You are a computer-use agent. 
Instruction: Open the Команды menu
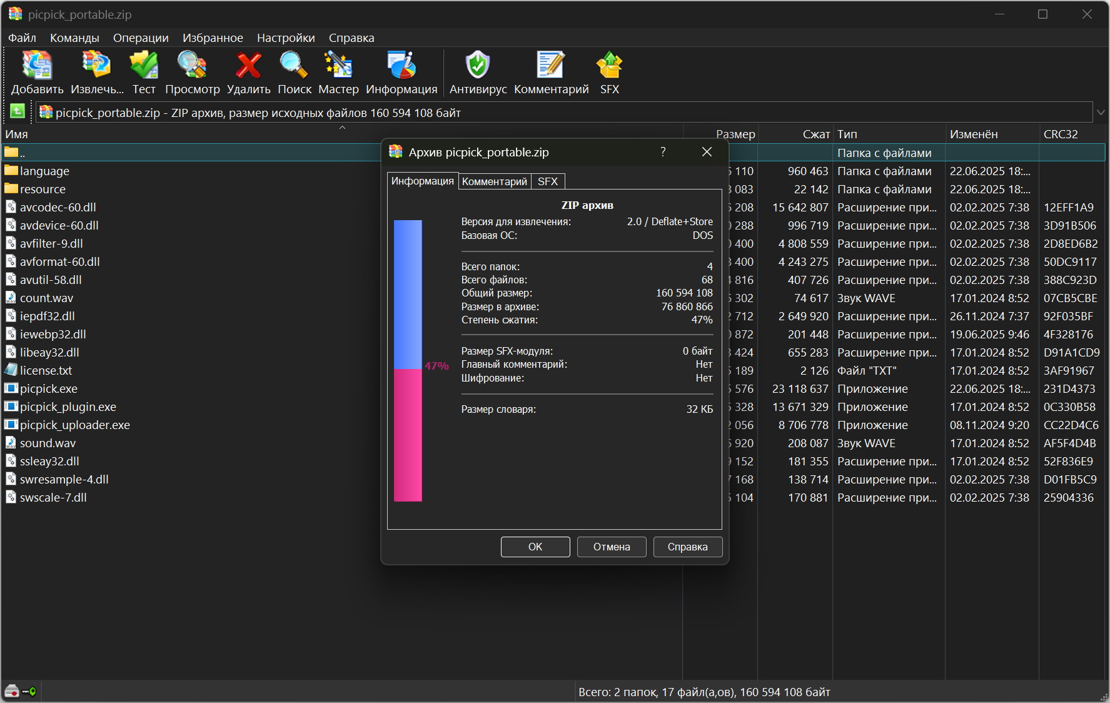pyautogui.click(x=74, y=38)
